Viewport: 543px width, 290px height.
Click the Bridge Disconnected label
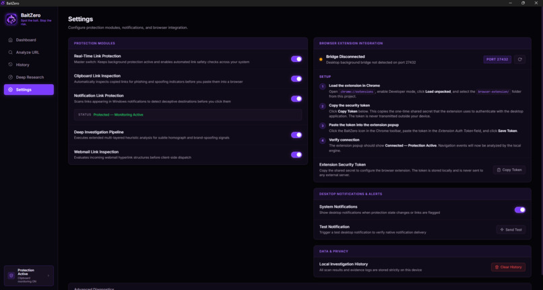(345, 57)
